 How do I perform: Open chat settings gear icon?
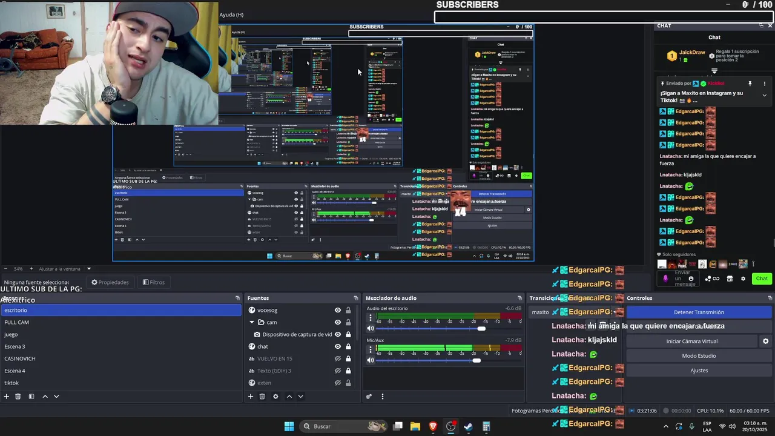click(x=743, y=279)
